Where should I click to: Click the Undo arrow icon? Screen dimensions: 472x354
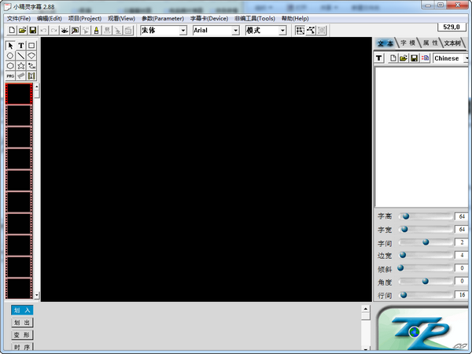coord(43,30)
